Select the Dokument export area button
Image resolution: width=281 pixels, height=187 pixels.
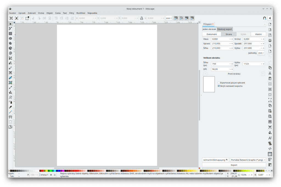pyautogui.click(x=212, y=34)
